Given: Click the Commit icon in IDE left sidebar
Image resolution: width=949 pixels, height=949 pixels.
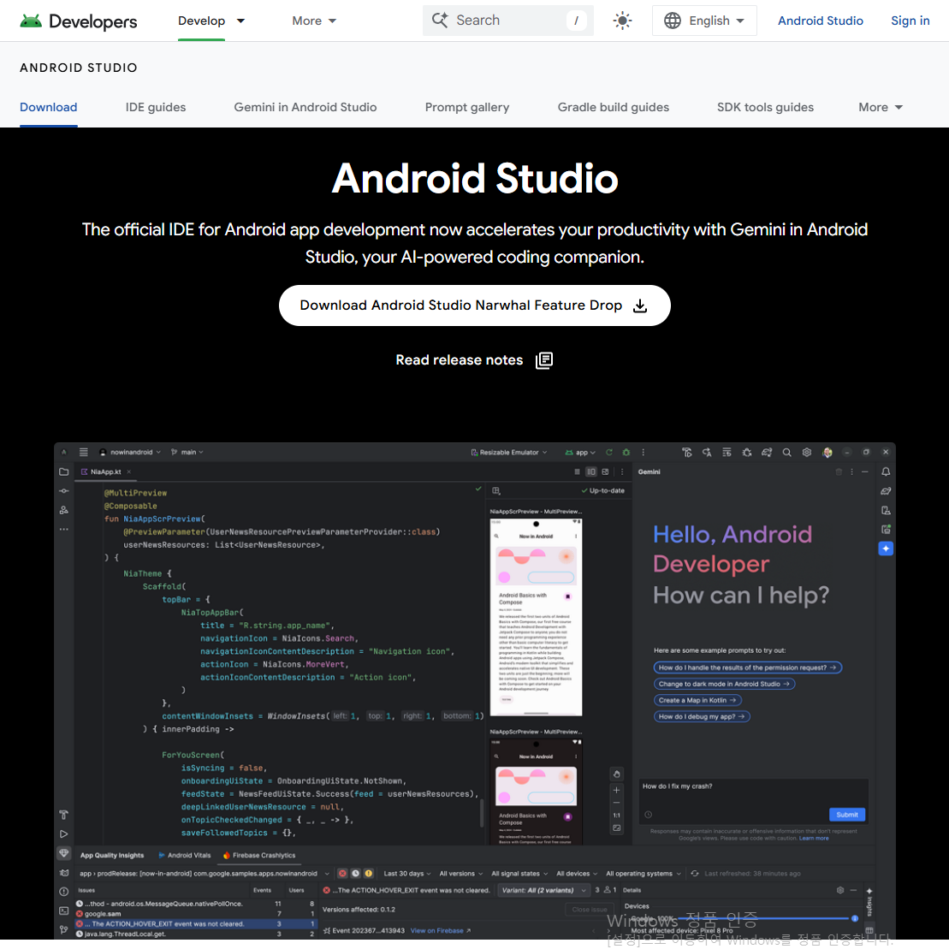Looking at the screenshot, I should pos(63,491).
